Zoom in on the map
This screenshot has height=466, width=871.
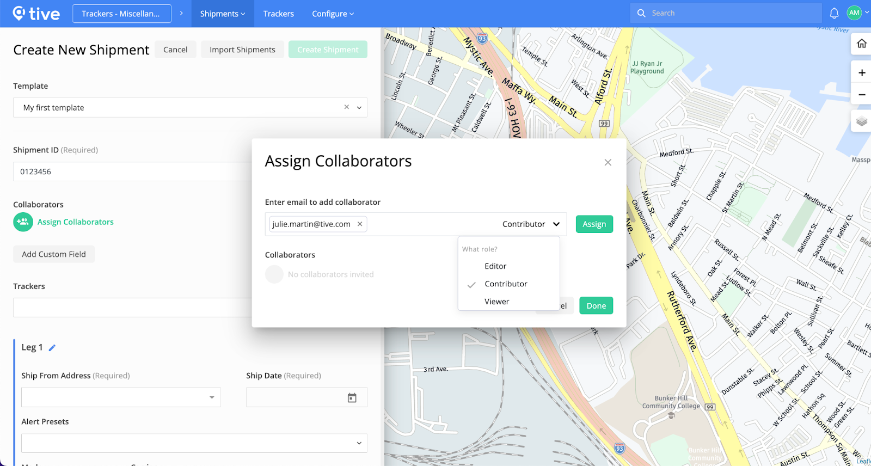[861, 72]
